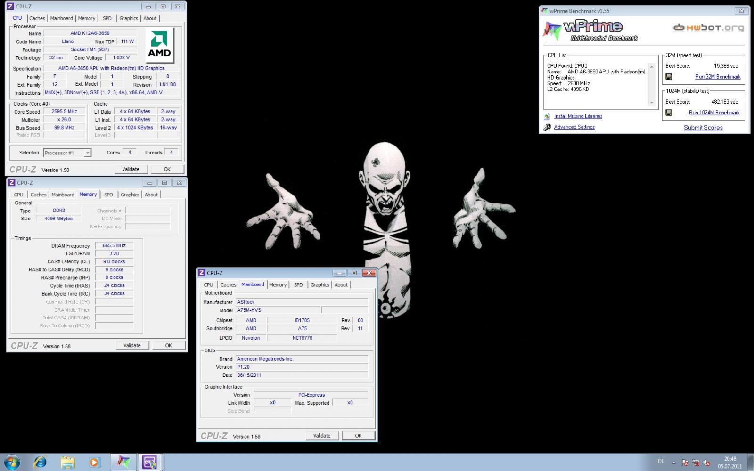Image resolution: width=754 pixels, height=471 pixels.
Task: Open Windows Start menu orb
Action: tap(11, 462)
